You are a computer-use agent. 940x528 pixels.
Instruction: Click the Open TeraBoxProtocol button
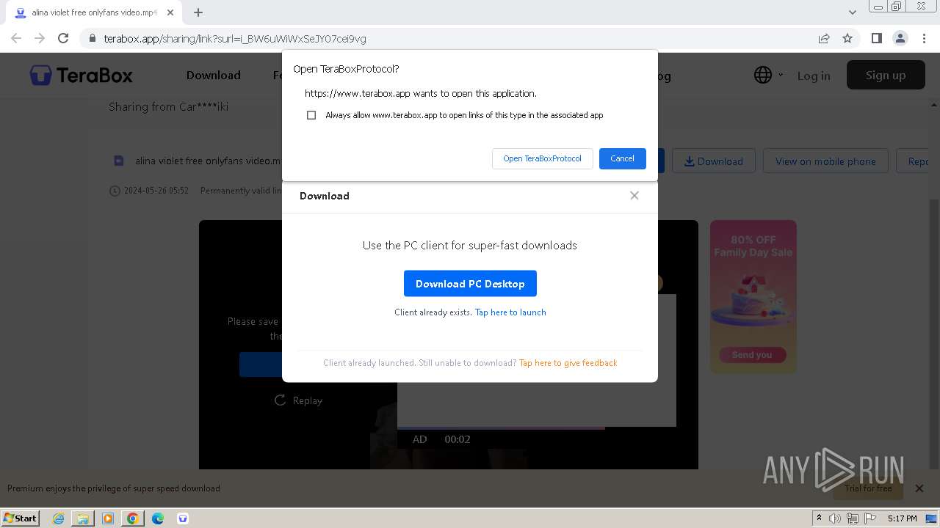tap(543, 158)
